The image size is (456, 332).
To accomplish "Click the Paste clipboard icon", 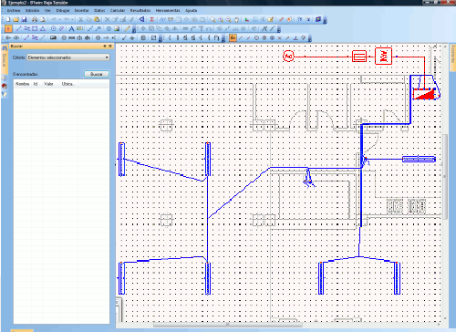I will 97,19.
